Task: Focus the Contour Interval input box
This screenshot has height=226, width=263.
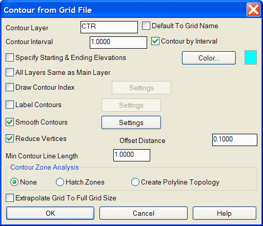Action: pyautogui.click(x=118, y=43)
